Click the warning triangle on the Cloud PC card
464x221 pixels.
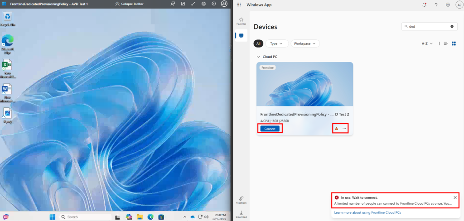(336, 129)
